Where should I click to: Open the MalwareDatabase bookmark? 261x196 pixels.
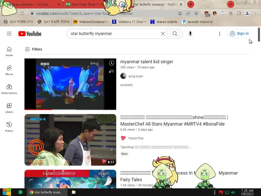[x=91, y=22]
